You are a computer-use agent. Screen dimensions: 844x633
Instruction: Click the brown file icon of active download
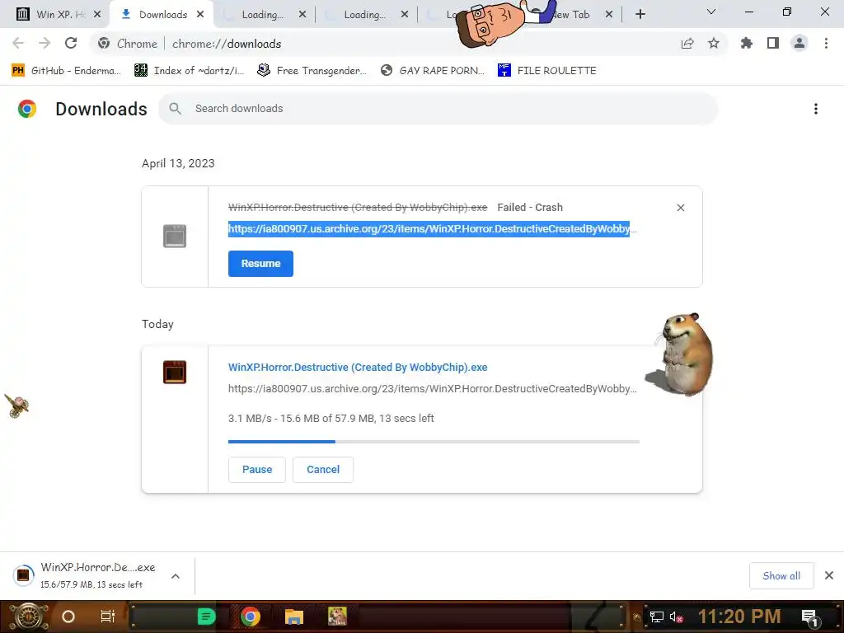click(x=175, y=372)
